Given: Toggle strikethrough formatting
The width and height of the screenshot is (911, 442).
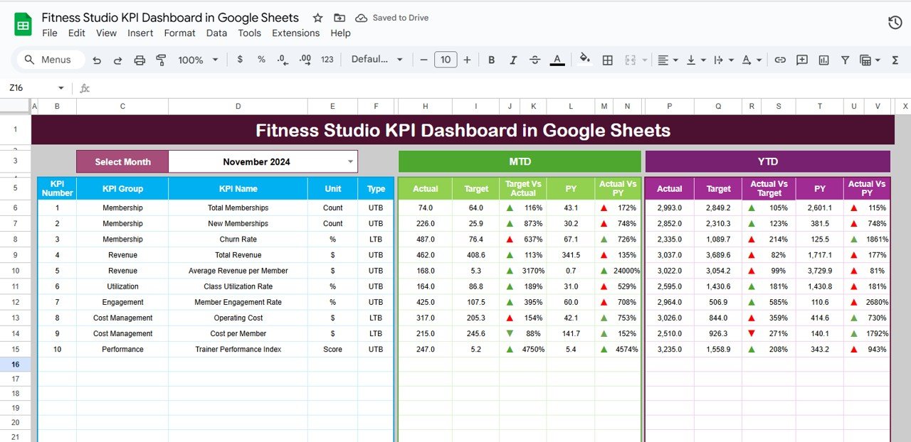Looking at the screenshot, I should tap(535, 60).
